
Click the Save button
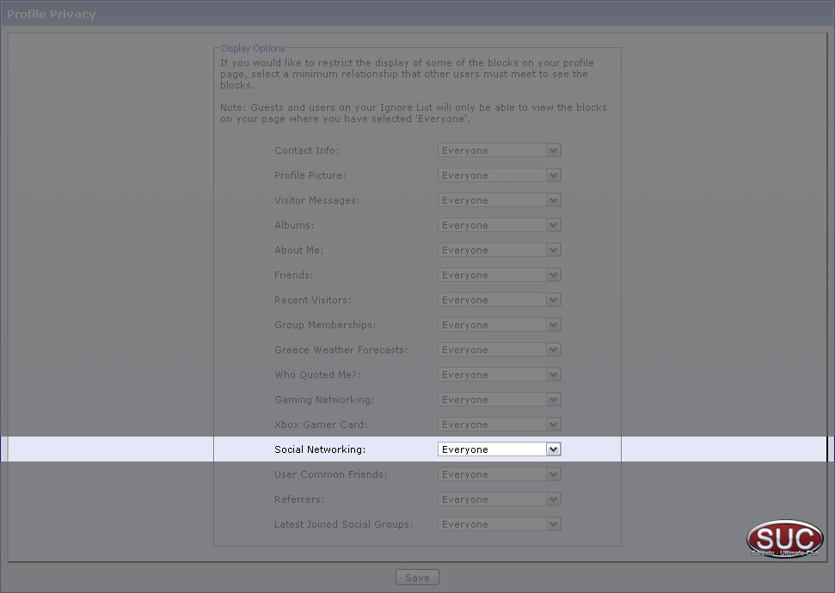(417, 578)
